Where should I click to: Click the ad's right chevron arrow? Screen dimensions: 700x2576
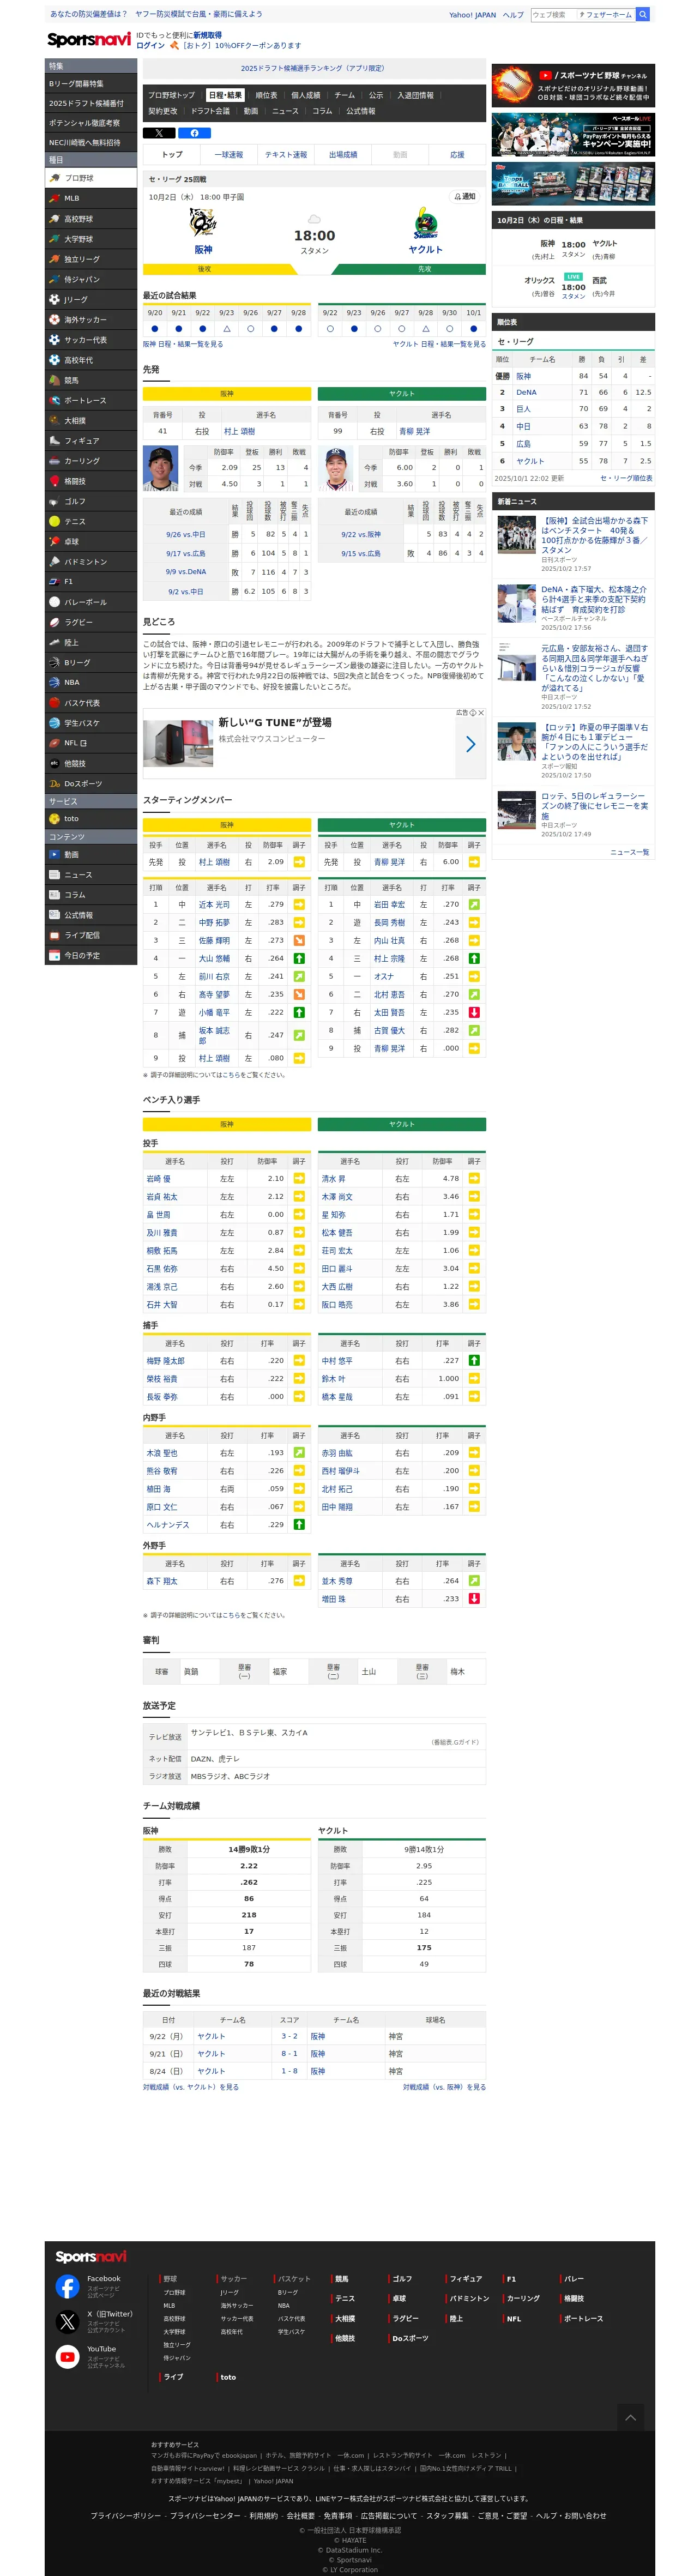470,744
